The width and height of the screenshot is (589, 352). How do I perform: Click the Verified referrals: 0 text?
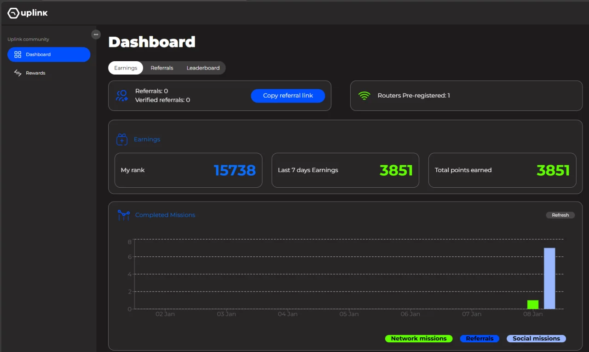[162, 100]
